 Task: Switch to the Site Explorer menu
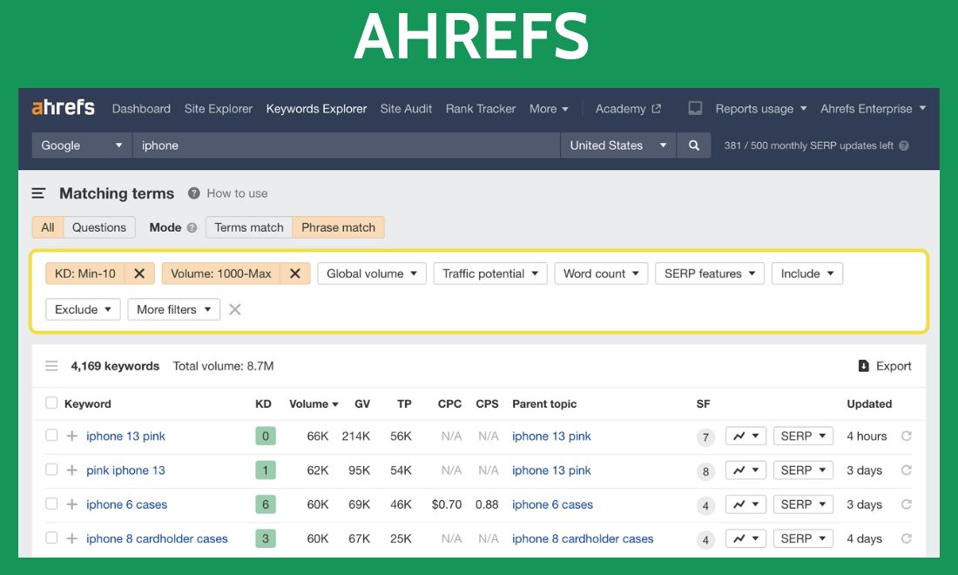[218, 109]
